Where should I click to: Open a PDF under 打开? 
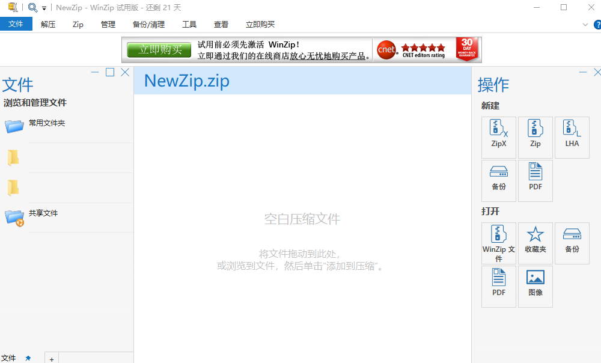(x=499, y=286)
